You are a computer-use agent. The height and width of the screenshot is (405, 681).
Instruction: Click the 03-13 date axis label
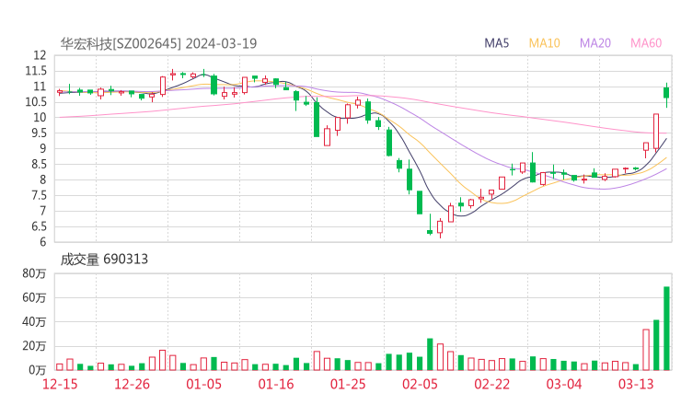[636, 384]
